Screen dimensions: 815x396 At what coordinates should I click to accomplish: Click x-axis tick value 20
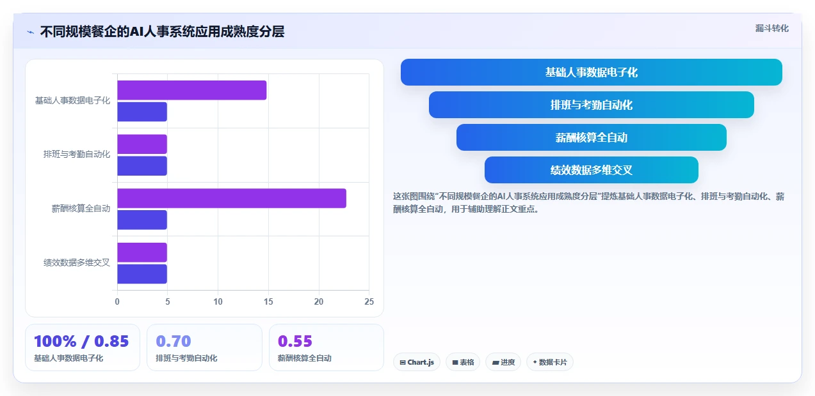coord(318,301)
